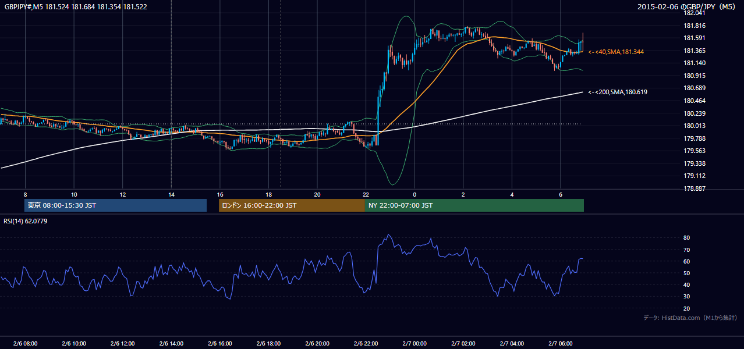Click RSI axis level 50

pos(686,273)
